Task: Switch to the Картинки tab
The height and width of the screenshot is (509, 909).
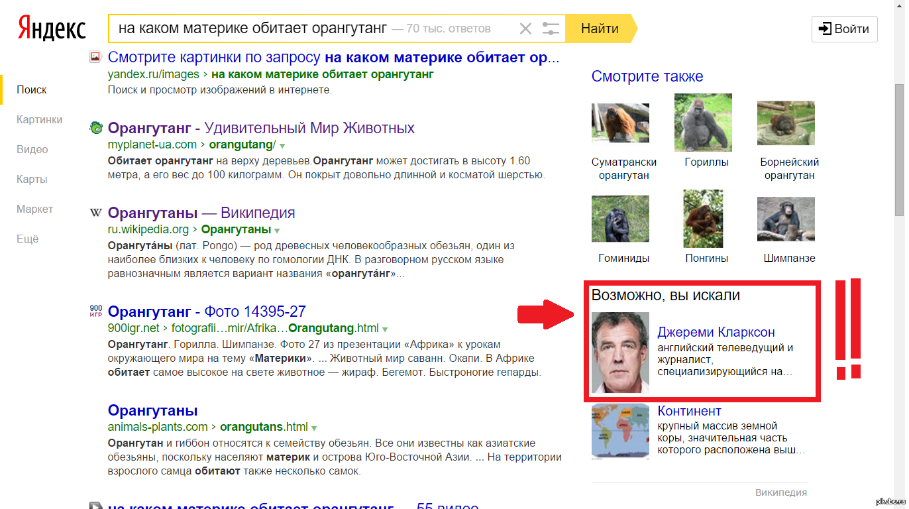Action: click(x=40, y=119)
